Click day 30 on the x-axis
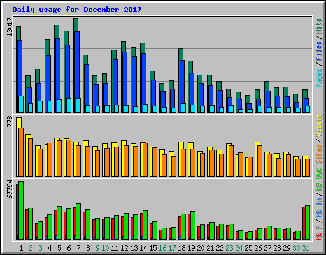Viewport: 326px width, 255px height. (x=296, y=248)
